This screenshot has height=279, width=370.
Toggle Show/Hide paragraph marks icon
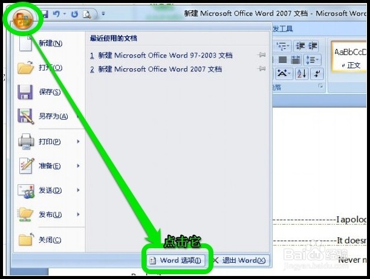tap(317, 74)
